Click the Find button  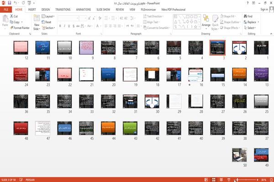(x=248, y=16)
